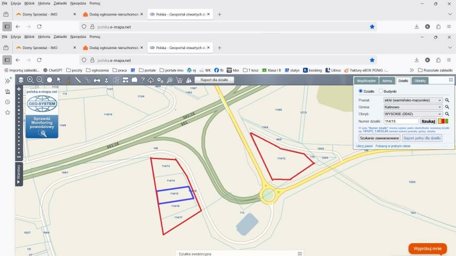Select the Działki radio button

coord(360,91)
